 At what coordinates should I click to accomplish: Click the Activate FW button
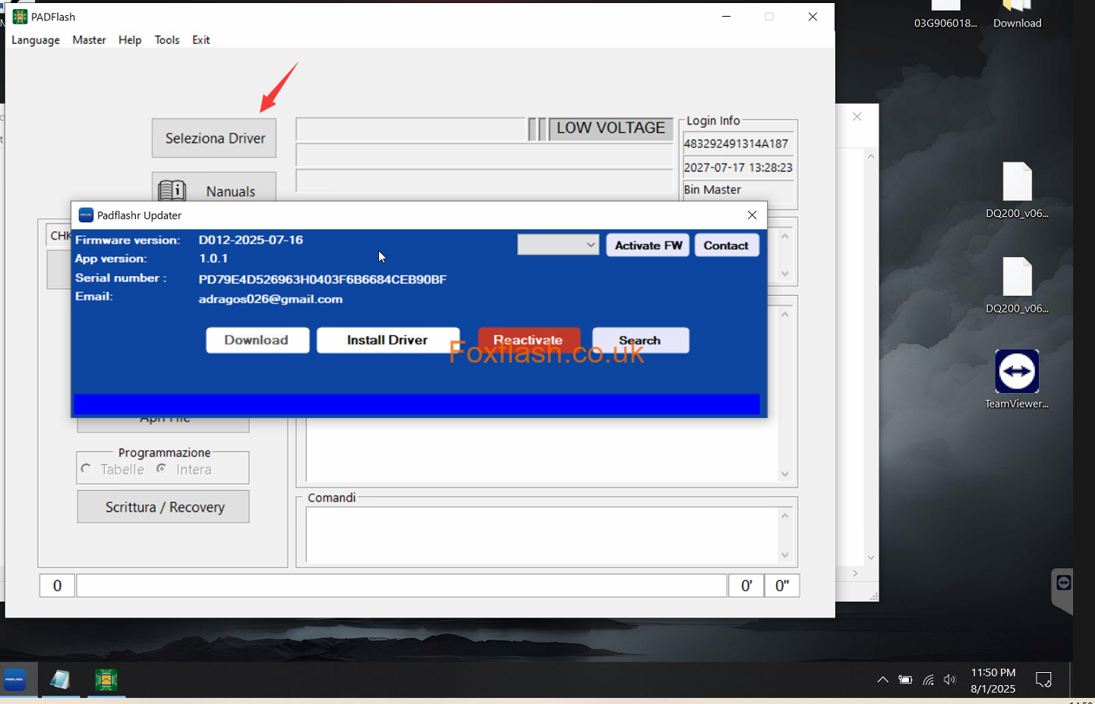point(648,245)
